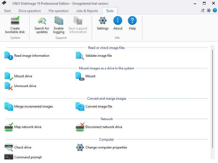Open the About info button
The height and width of the screenshot is (163, 218).
click(118, 21)
